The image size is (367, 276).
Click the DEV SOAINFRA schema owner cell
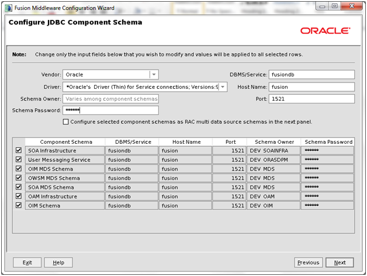click(273, 150)
